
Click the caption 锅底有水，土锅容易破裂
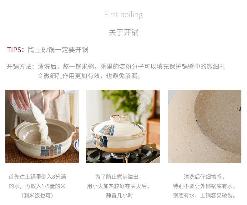coord(204,196)
